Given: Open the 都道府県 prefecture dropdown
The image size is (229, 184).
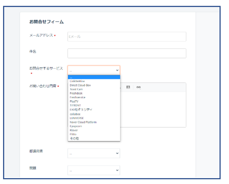Looking at the screenshot, I should 94,153.
